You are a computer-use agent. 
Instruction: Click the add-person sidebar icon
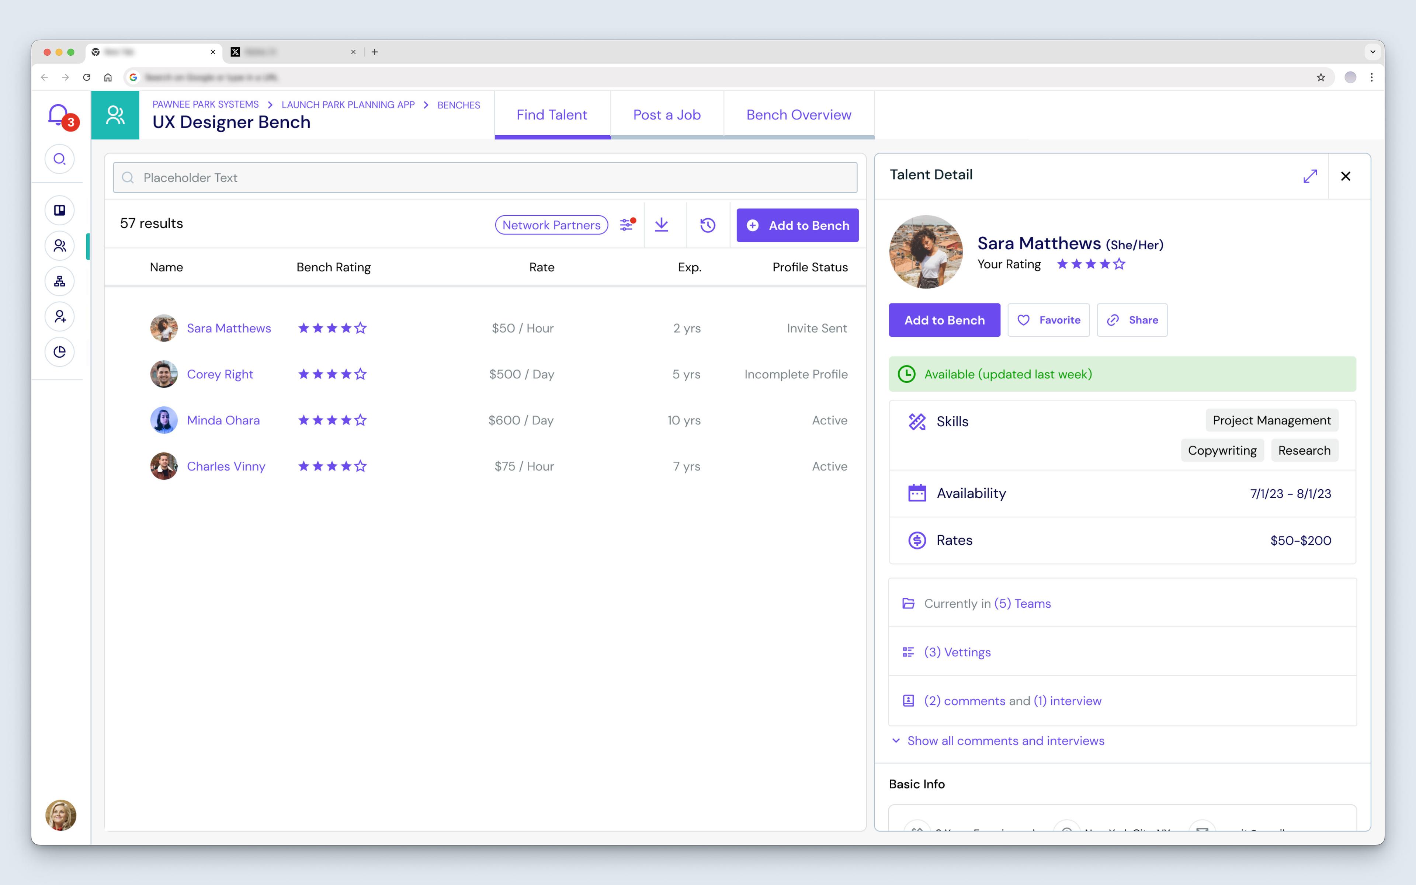[60, 317]
